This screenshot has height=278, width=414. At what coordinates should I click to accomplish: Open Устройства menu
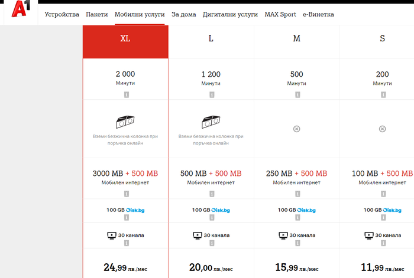tap(62, 15)
